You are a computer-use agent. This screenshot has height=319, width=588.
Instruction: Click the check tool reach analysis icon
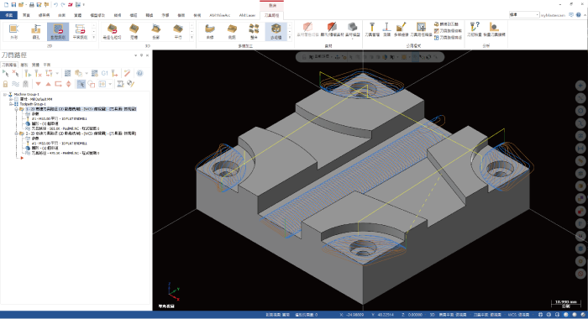point(494,29)
